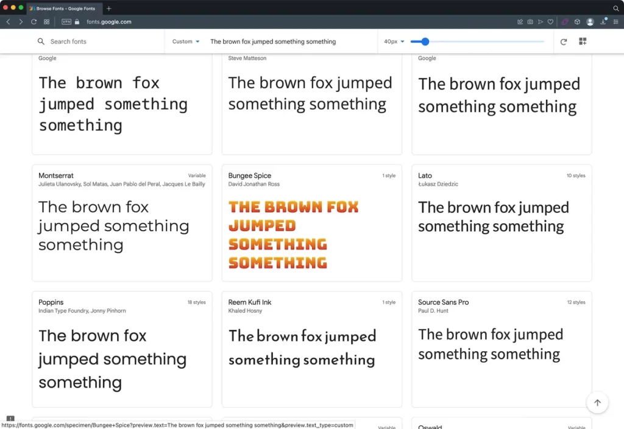This screenshot has width=624, height=429.
Task: Click the Oswald font card title
Action: click(x=430, y=427)
